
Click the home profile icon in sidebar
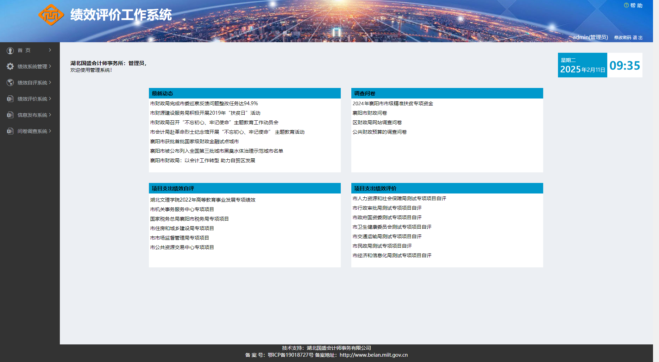[10, 50]
